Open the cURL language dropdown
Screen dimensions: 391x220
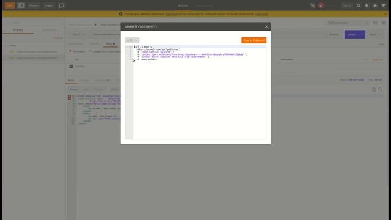[132, 40]
